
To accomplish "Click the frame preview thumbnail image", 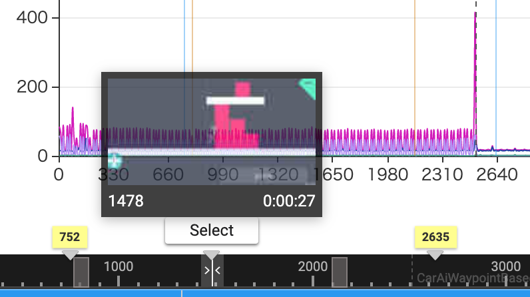I will [212, 132].
